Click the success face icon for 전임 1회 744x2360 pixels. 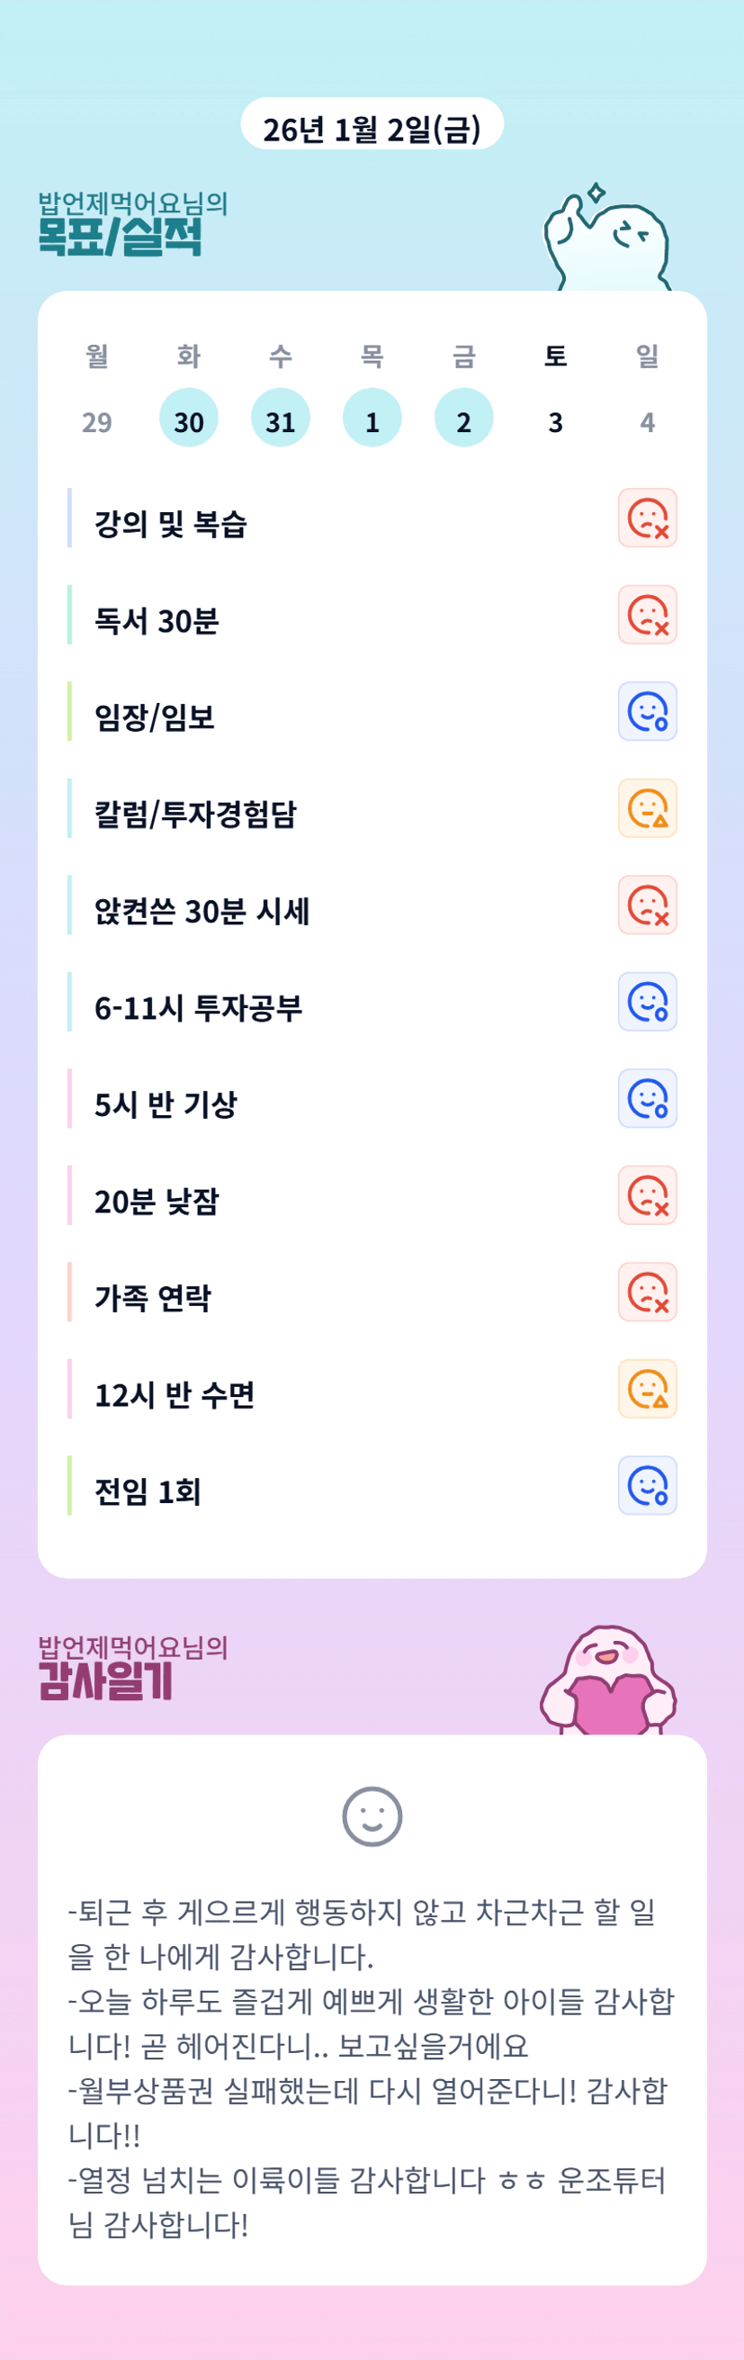647,1486
